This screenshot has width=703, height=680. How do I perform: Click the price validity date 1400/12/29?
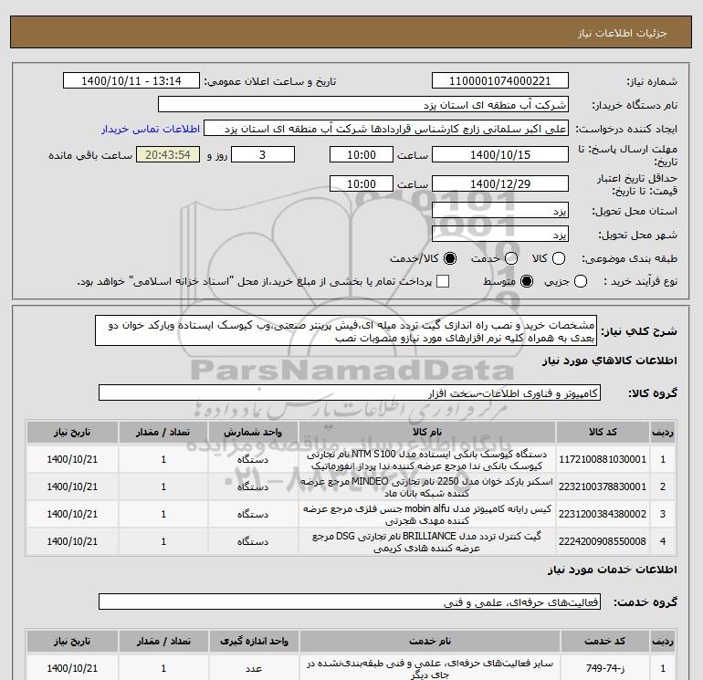[x=500, y=183]
